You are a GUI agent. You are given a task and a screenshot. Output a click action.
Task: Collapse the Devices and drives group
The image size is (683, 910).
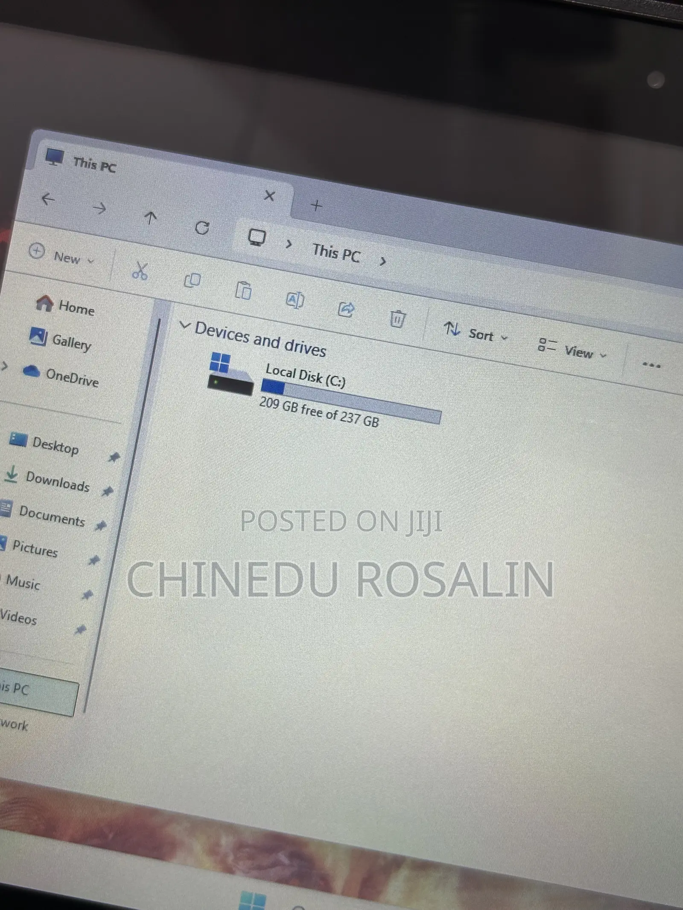(184, 326)
